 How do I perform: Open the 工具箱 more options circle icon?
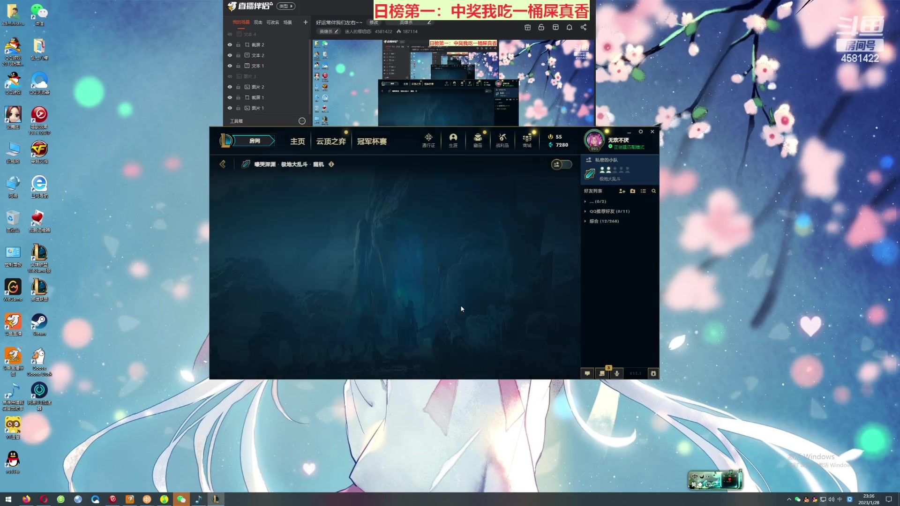coord(302,121)
